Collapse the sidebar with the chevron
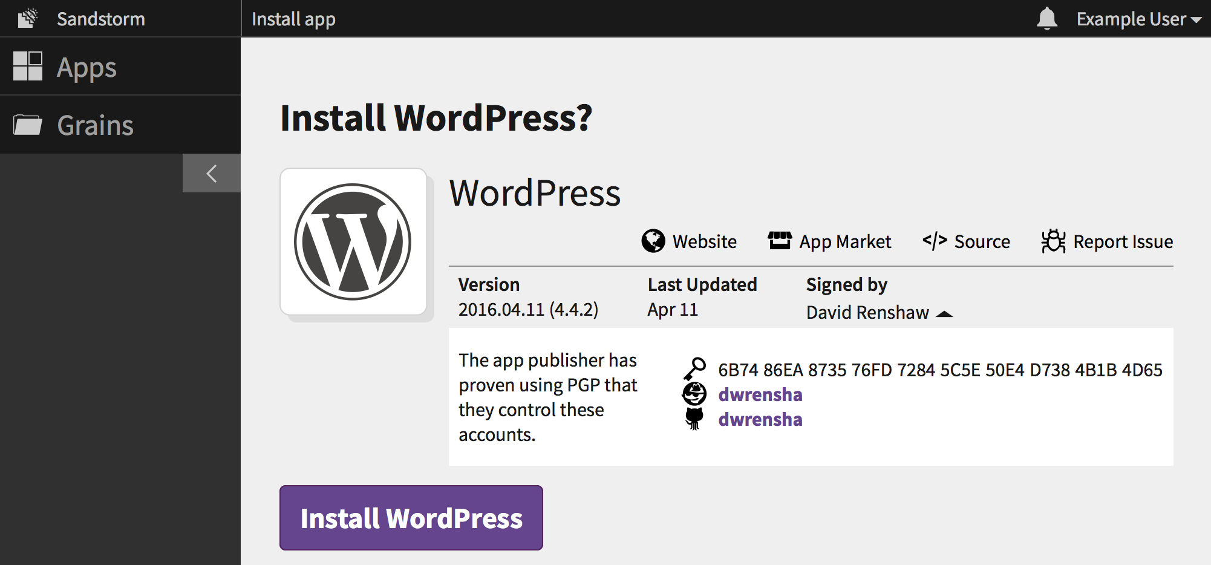This screenshot has width=1211, height=565. (212, 174)
